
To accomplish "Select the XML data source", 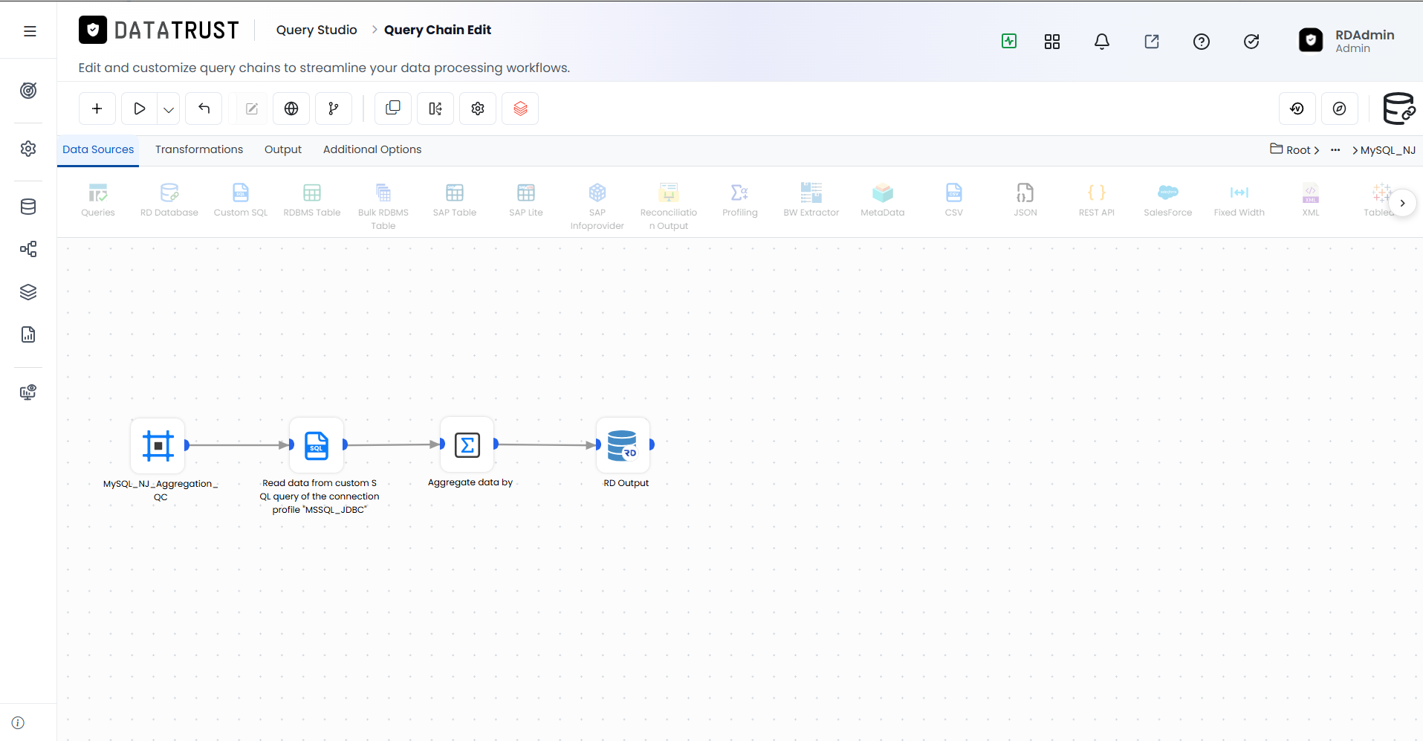I will point(1311,200).
